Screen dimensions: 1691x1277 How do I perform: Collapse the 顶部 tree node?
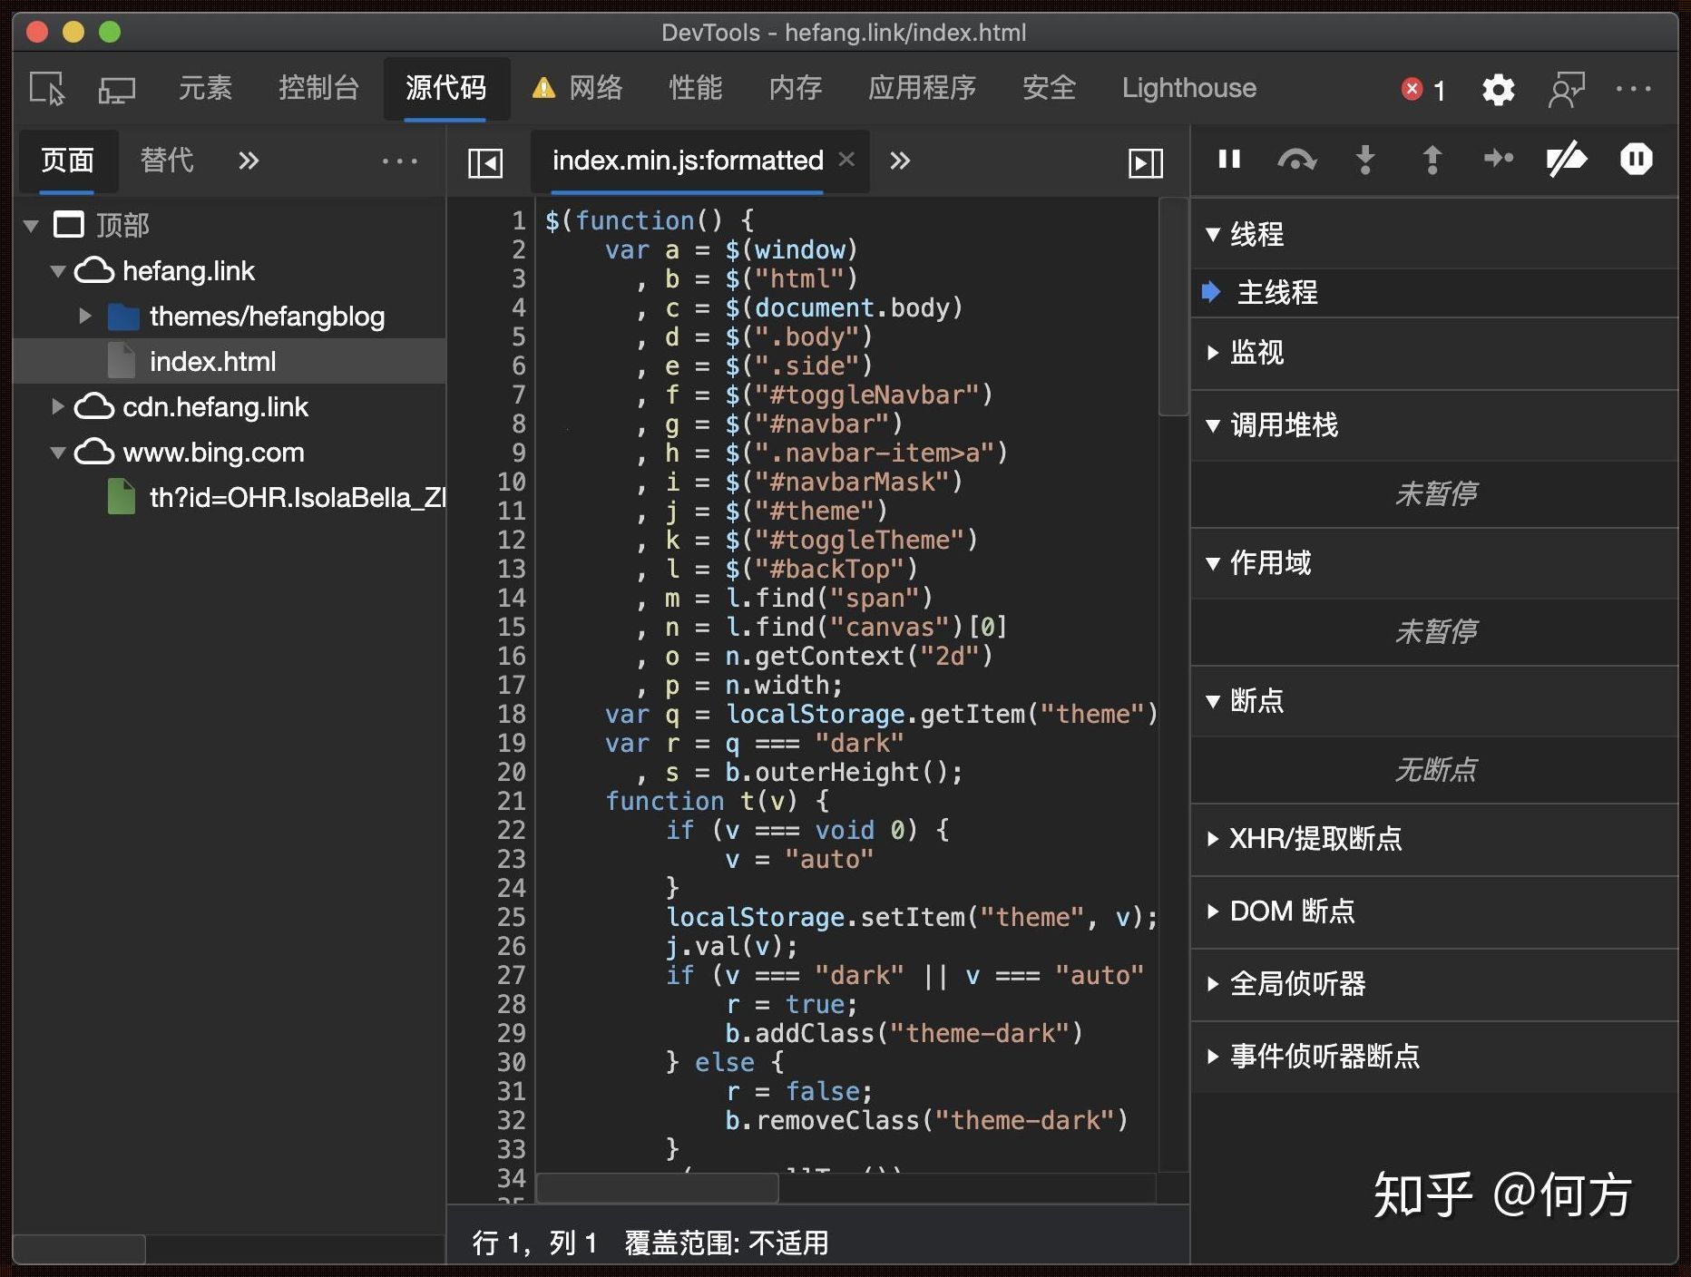click(x=32, y=225)
